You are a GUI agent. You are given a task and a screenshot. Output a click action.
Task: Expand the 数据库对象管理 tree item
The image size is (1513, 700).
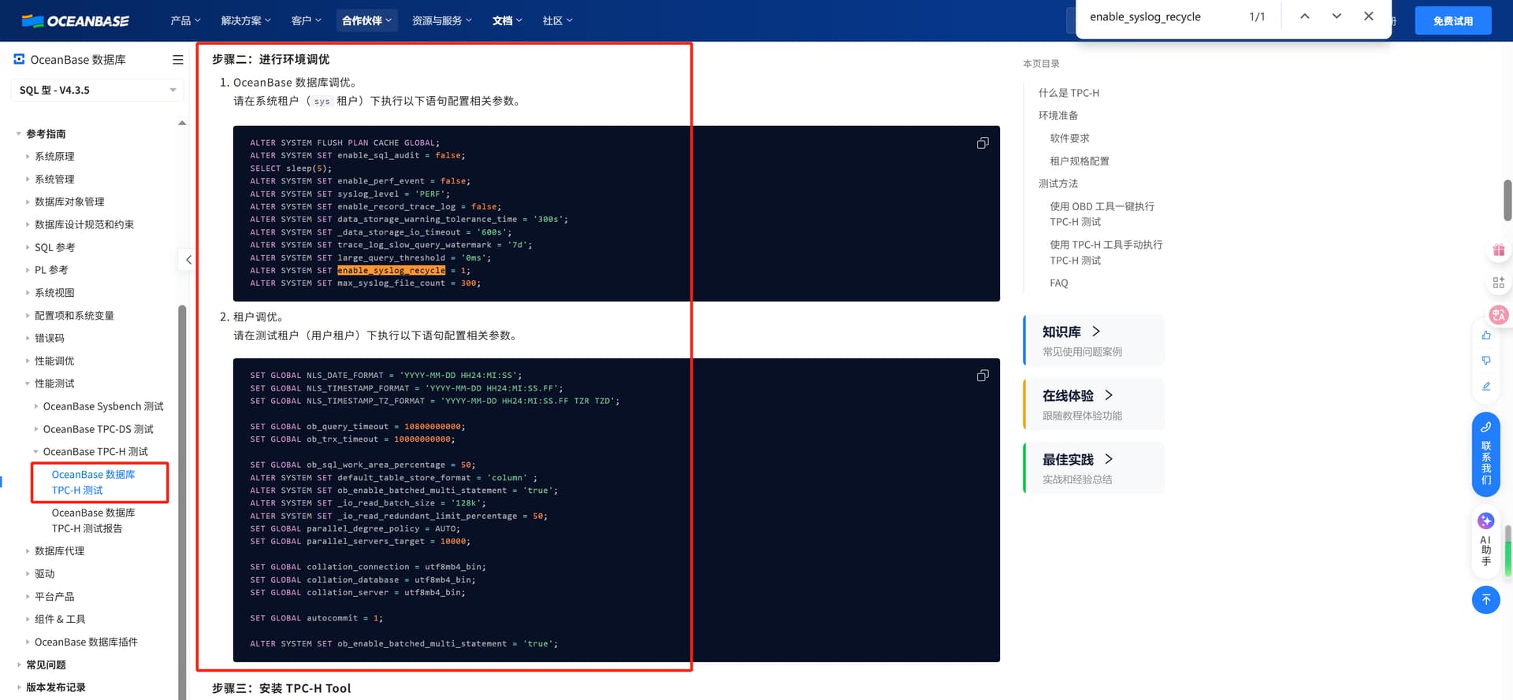click(x=28, y=202)
